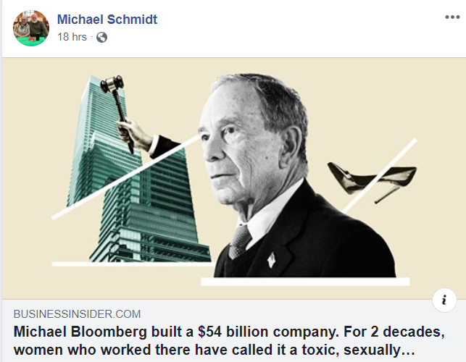Click the flag pin on the suit lapel
The image size is (466, 362).
click(x=271, y=258)
